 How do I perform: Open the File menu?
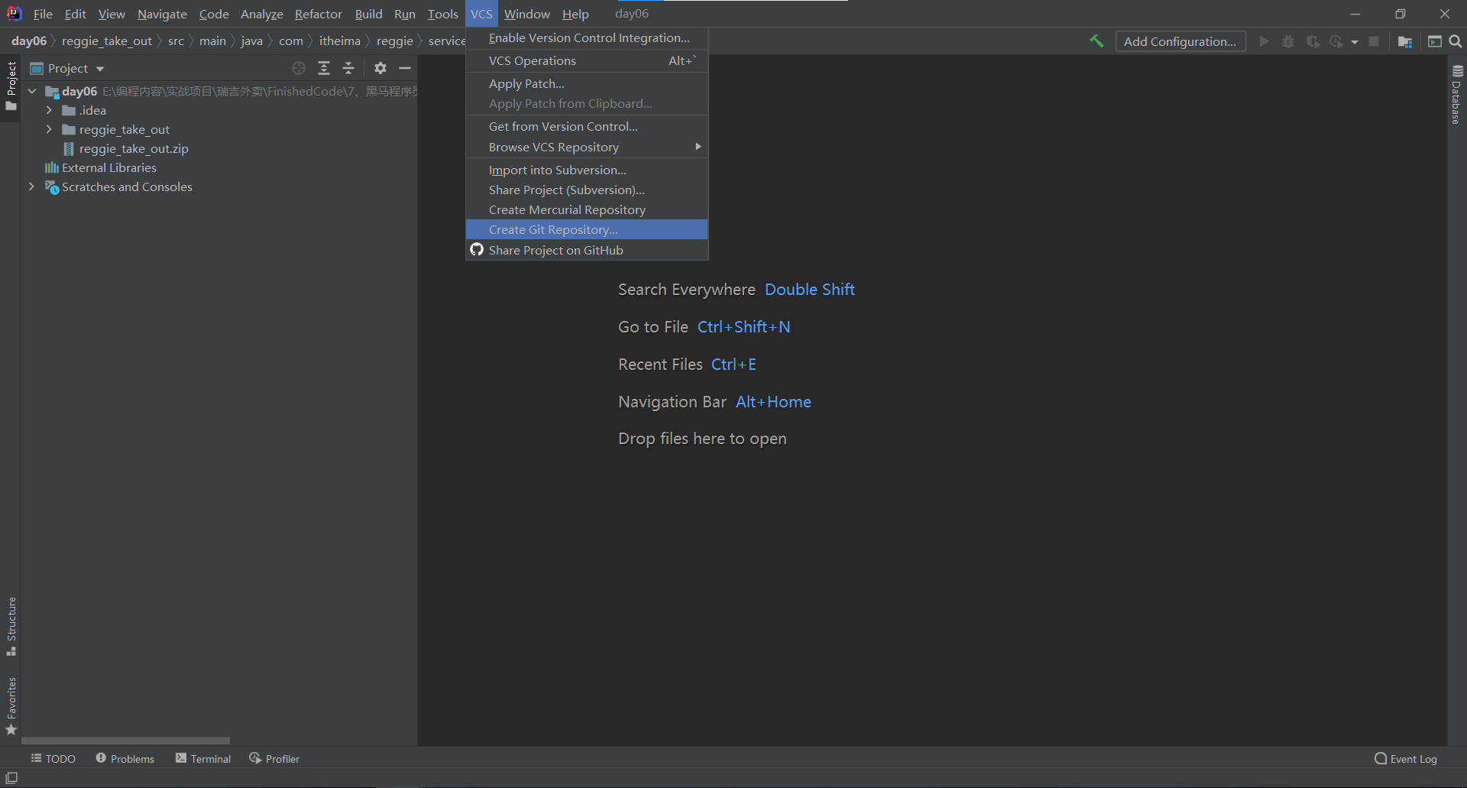[x=43, y=14]
